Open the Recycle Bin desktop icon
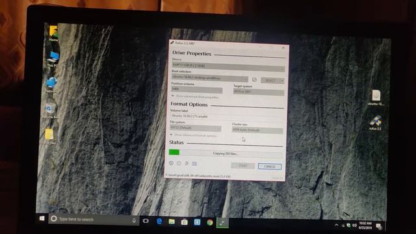Viewport: 416px width, 234px height. click(49, 110)
